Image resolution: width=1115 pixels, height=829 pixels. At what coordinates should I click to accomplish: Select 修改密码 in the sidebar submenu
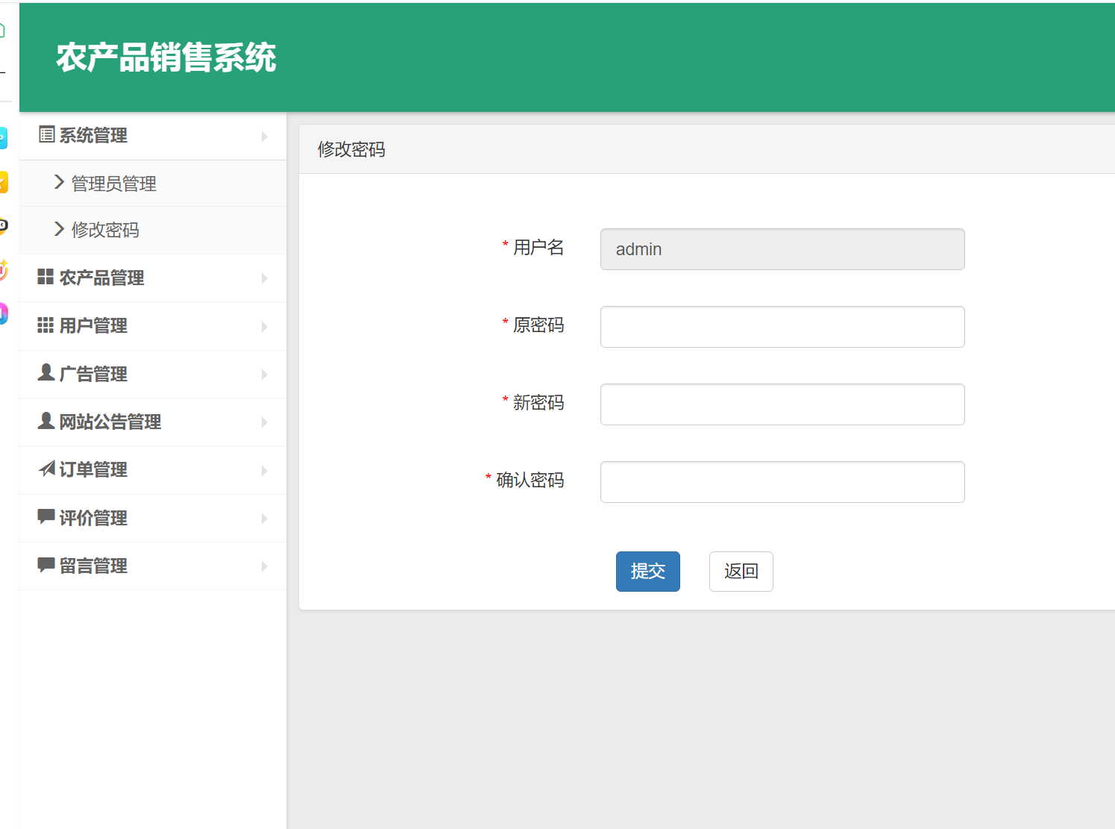[x=105, y=230]
